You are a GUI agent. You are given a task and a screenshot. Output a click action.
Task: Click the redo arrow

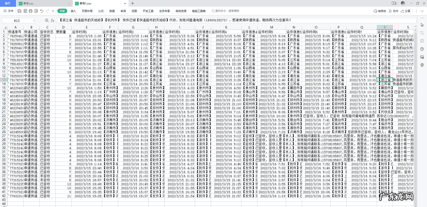tap(48, 11)
